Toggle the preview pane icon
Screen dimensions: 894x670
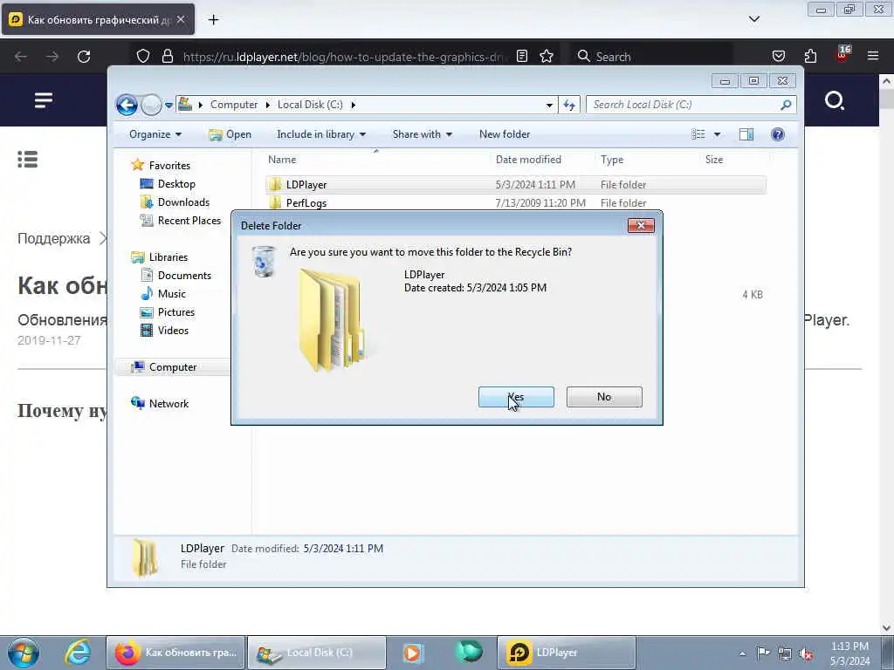pos(746,134)
